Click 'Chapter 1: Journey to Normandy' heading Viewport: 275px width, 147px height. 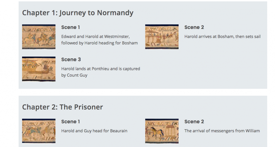(78, 13)
